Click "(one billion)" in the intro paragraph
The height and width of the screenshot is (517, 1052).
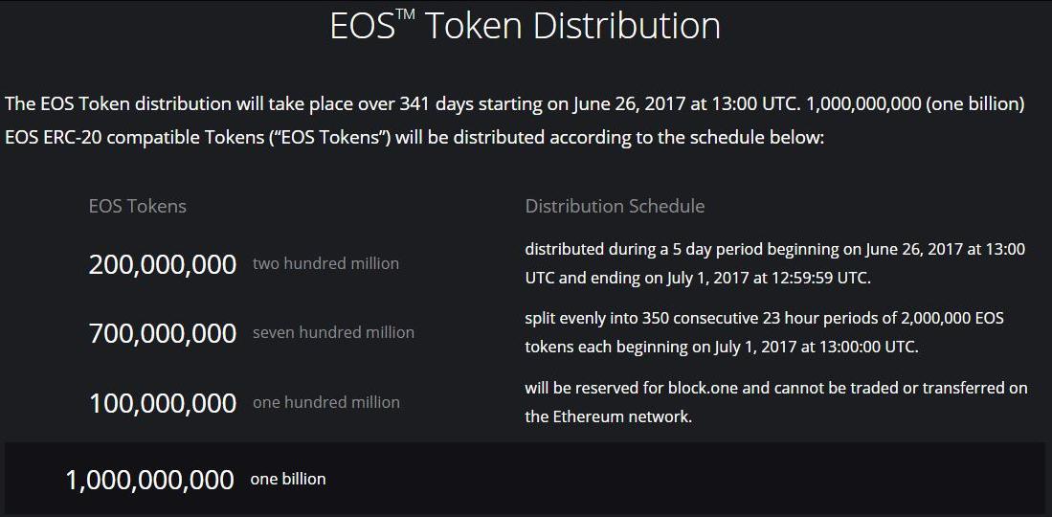(x=976, y=103)
